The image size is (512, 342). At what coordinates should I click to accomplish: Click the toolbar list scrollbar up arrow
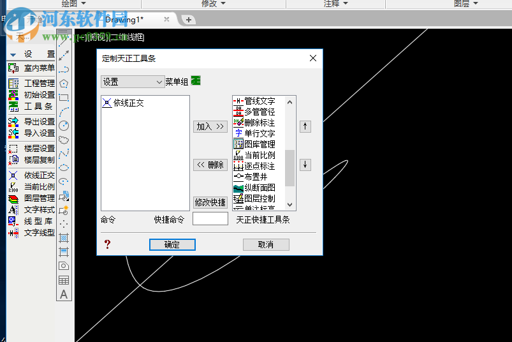(289, 102)
